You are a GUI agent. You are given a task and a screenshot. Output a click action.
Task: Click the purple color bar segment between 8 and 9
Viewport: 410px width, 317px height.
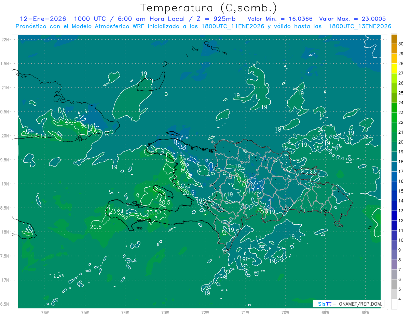pos(394,255)
